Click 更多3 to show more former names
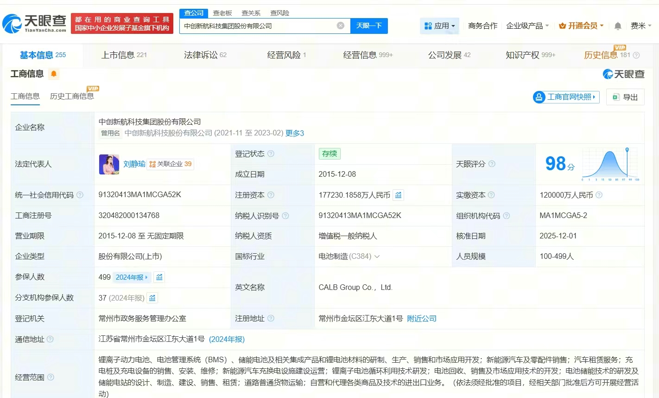Image resolution: width=659 pixels, height=398 pixels. click(x=295, y=133)
